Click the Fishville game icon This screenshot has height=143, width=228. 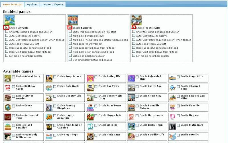click(x=172, y=107)
